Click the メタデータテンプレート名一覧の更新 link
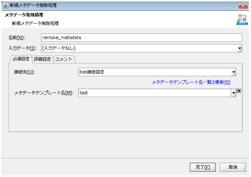The height and width of the screenshot is (177, 251). pyautogui.click(x=191, y=82)
